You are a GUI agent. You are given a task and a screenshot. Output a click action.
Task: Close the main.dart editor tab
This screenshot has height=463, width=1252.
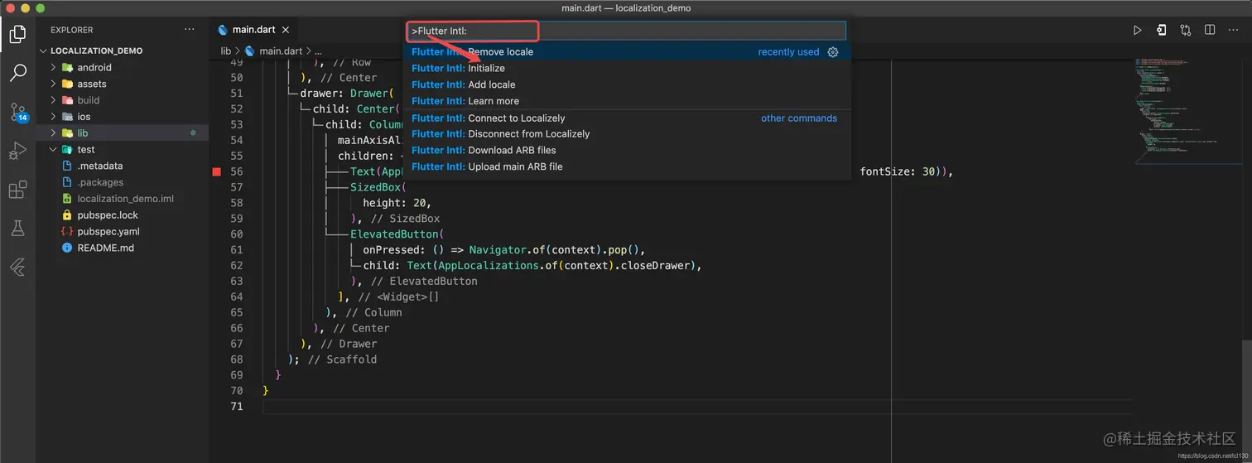click(x=286, y=30)
